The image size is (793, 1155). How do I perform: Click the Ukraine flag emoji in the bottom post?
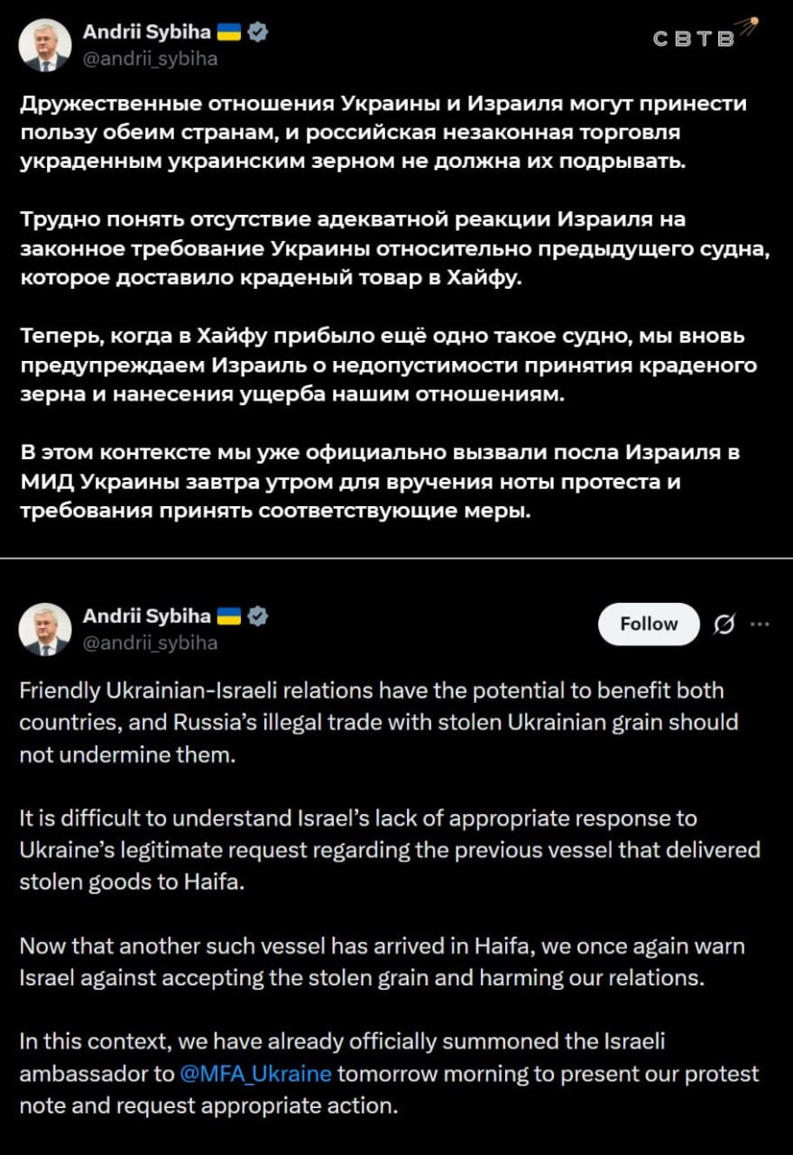(230, 616)
